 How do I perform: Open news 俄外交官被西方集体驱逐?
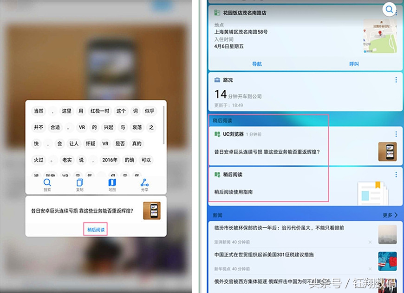point(272,281)
